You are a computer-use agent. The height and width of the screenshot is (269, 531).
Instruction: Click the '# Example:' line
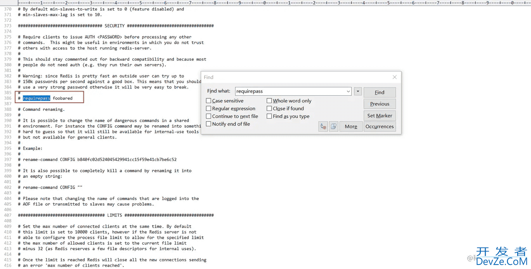tap(30, 148)
